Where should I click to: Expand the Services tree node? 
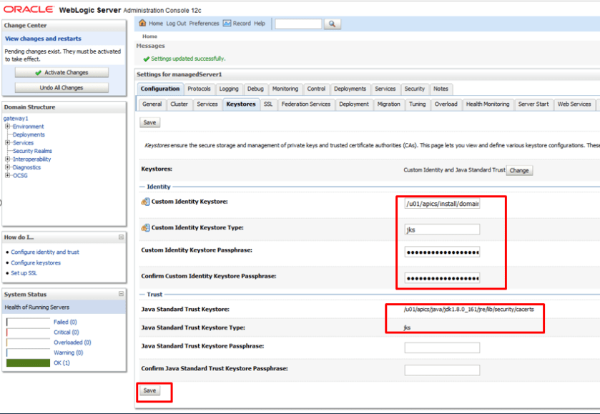[7, 143]
